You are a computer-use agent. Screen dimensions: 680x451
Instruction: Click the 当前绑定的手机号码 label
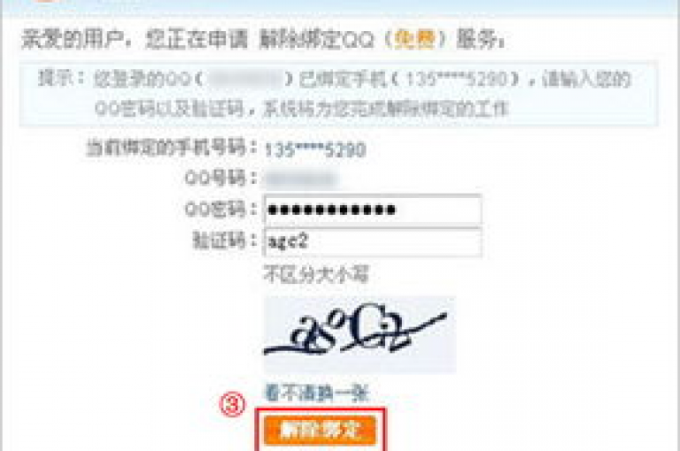[x=167, y=149]
